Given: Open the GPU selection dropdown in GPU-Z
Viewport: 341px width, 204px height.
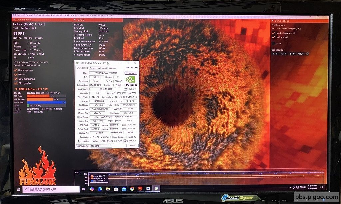Looking at the screenshot, I should (94, 146).
